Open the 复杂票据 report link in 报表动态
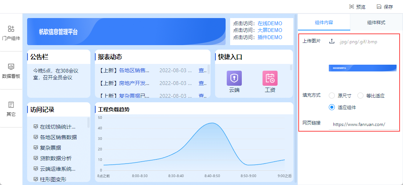 click(134, 96)
